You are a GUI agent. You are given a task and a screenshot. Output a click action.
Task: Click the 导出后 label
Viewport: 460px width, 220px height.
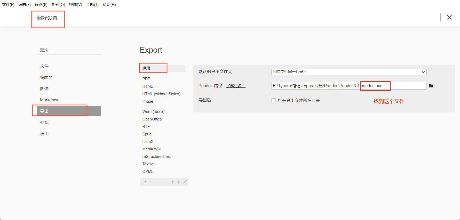point(205,100)
